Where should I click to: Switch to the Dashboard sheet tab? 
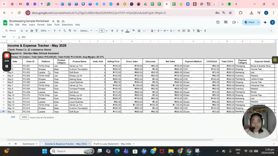point(28,144)
